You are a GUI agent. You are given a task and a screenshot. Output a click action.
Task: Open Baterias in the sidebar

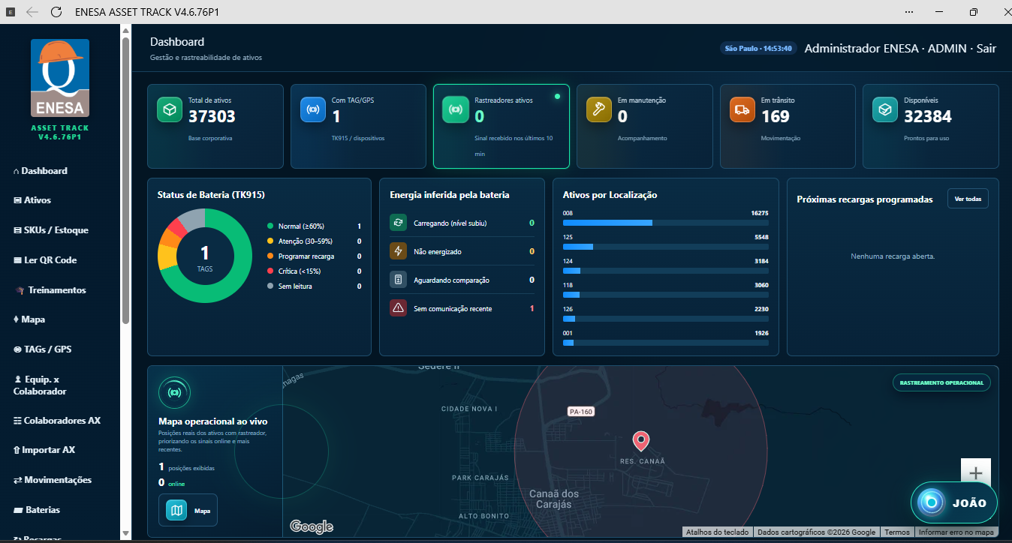(37, 510)
